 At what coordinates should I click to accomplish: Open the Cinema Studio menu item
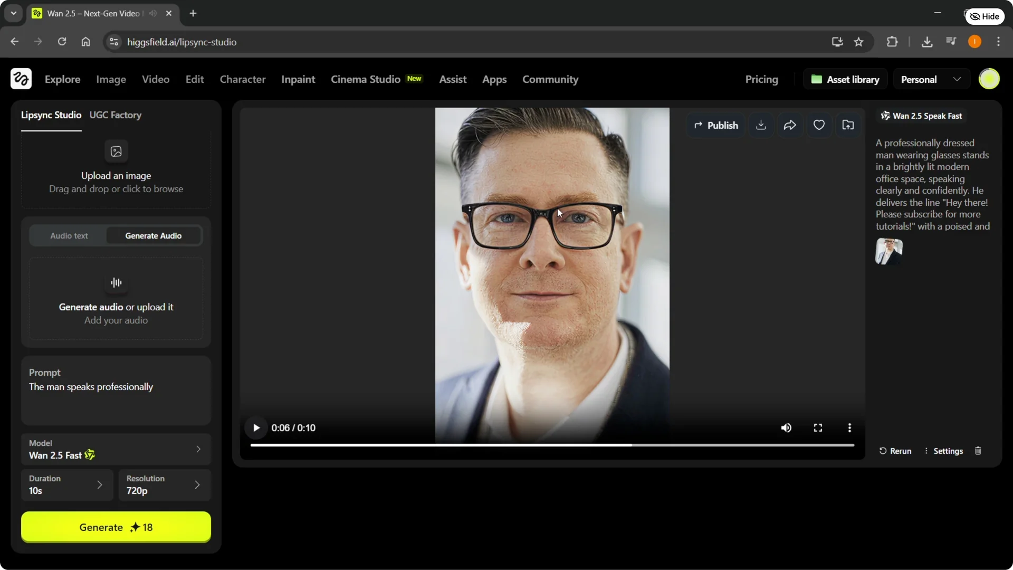366,79
